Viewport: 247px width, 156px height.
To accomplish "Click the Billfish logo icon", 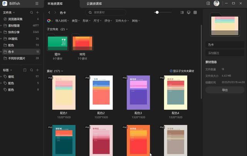I will pyautogui.click(x=5, y=3).
